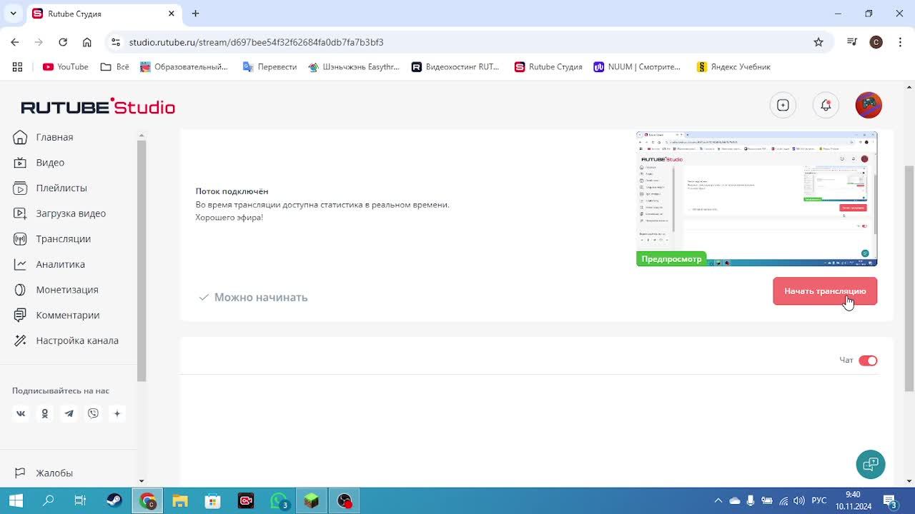Open a new browser tab
915x514 pixels.
point(195,14)
